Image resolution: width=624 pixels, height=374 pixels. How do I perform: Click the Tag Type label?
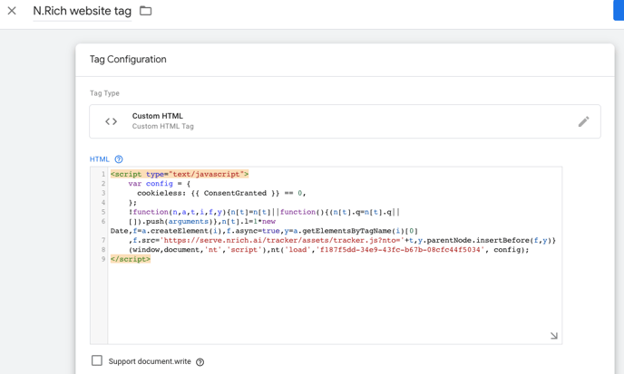click(x=104, y=93)
